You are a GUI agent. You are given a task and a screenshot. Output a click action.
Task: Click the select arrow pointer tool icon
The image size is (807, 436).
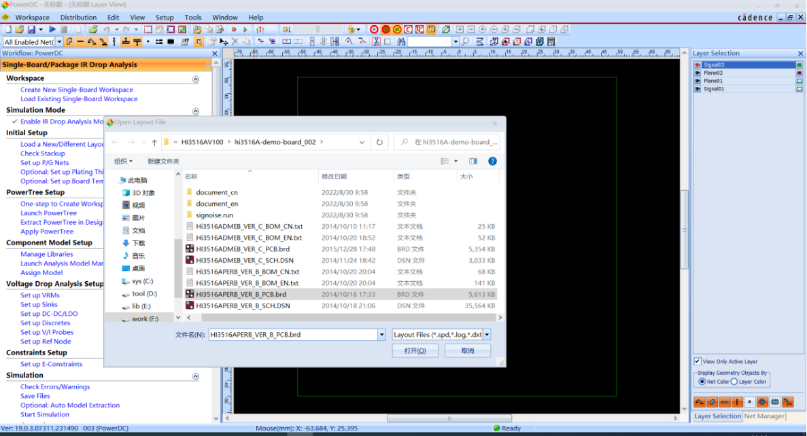pos(199,41)
